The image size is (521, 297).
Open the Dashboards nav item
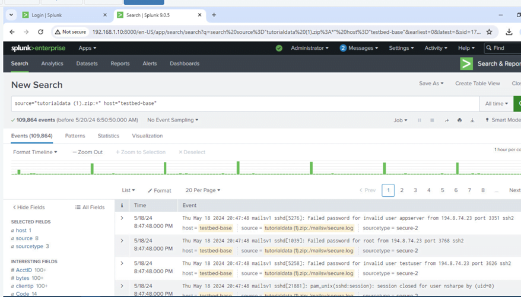click(185, 63)
